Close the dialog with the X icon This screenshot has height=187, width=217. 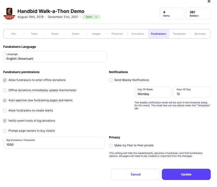(209, 1)
